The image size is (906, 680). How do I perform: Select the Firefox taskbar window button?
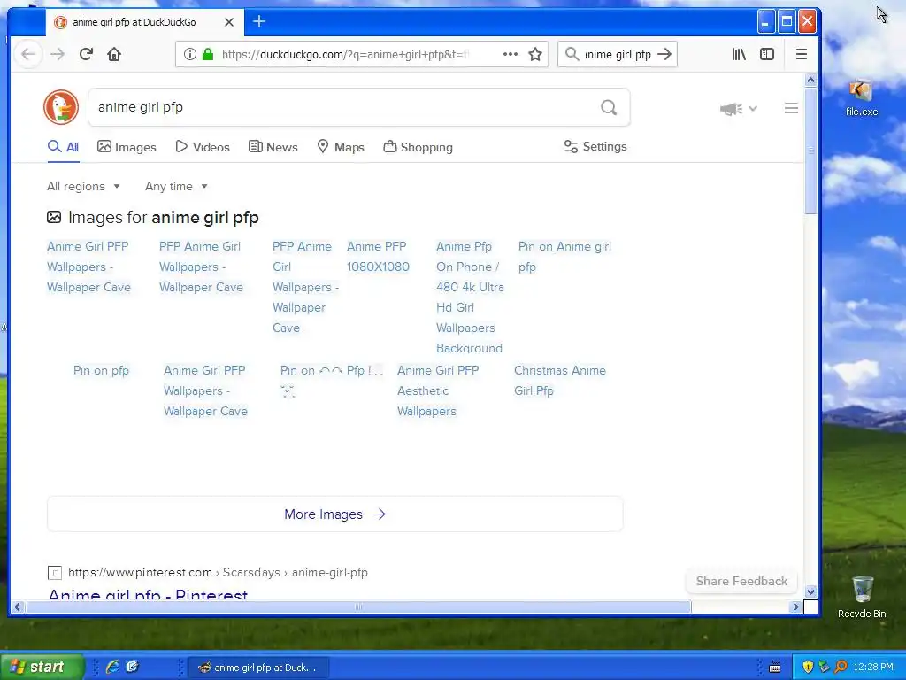[x=259, y=668]
